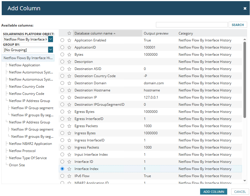
Task: Select Netflow NBAR2 Application tree node
Action: 31,144
